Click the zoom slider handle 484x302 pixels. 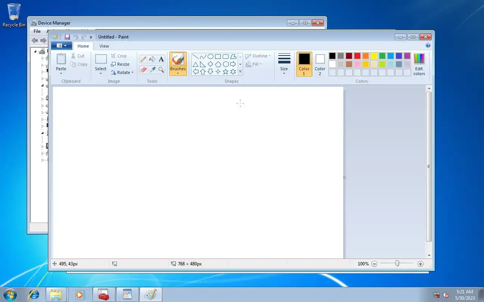[x=397, y=263]
